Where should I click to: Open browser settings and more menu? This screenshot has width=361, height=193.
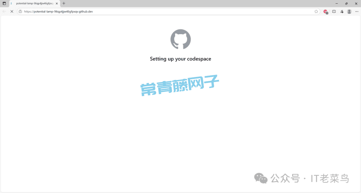pos(357,11)
